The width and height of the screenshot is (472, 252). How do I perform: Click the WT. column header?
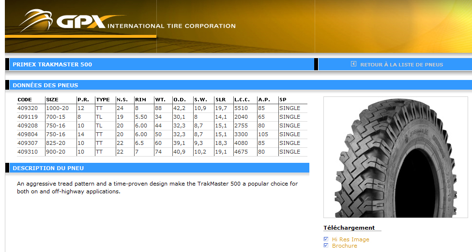pyautogui.click(x=160, y=99)
